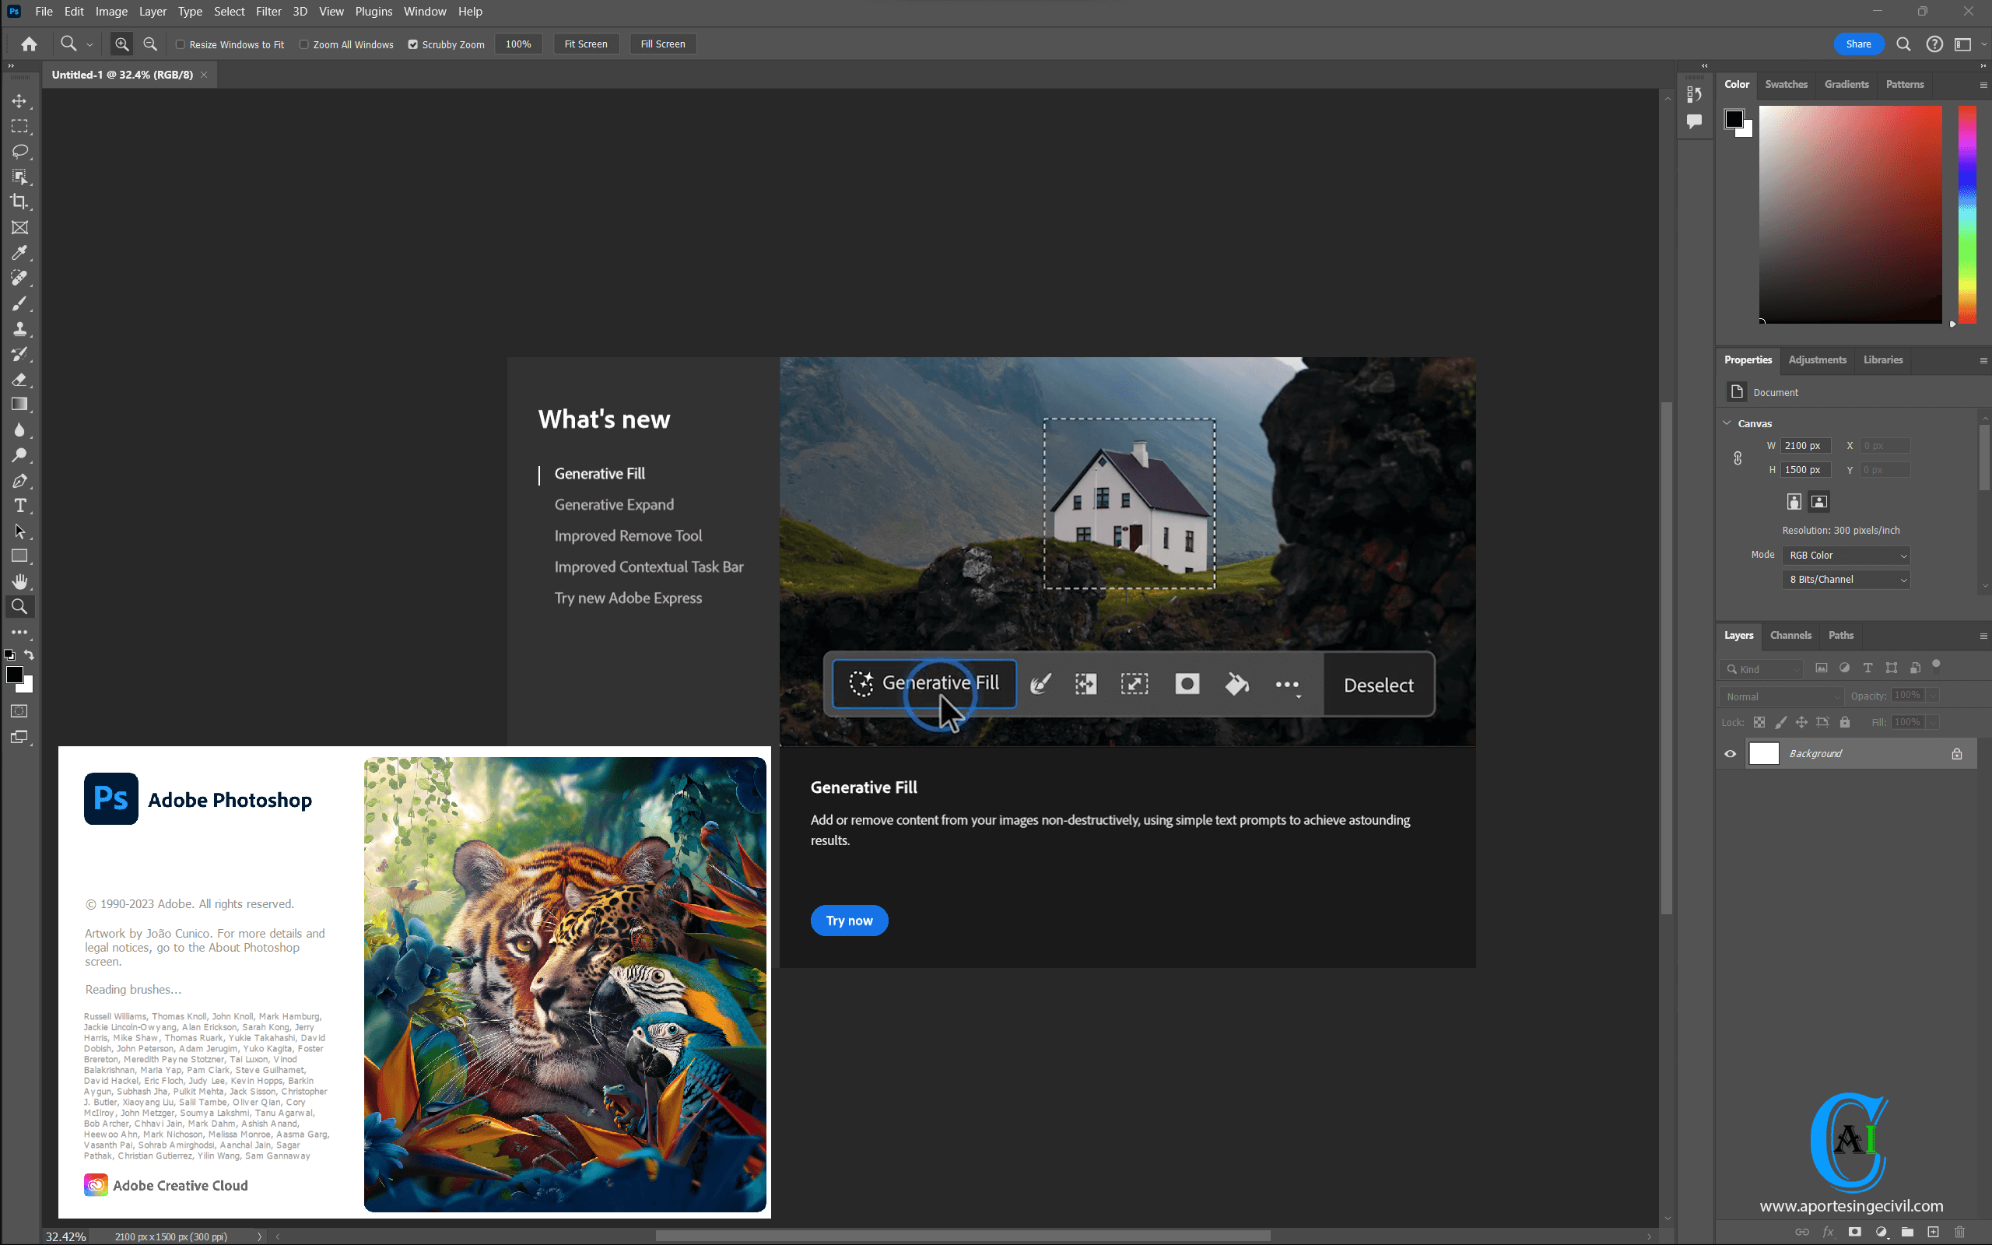1992x1245 pixels.
Task: Select the Text tool in sidebar
Action: pyautogui.click(x=20, y=507)
